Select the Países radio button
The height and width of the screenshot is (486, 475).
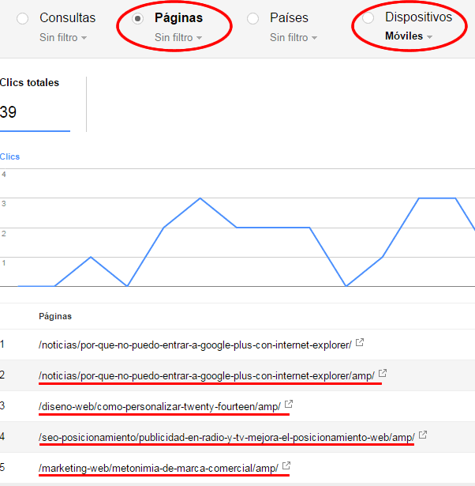[x=252, y=19]
